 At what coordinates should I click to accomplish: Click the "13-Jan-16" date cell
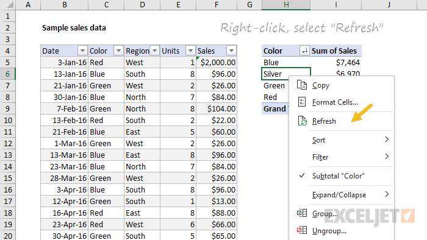[65, 74]
